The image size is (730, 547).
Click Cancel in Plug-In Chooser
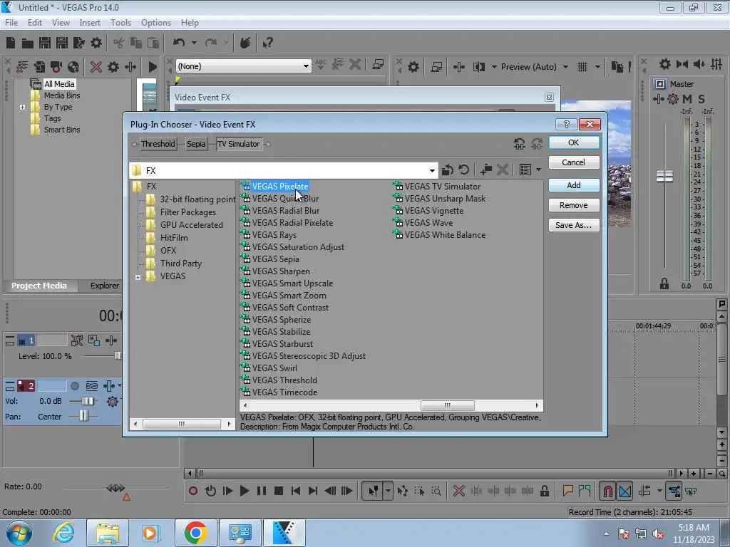[574, 162]
